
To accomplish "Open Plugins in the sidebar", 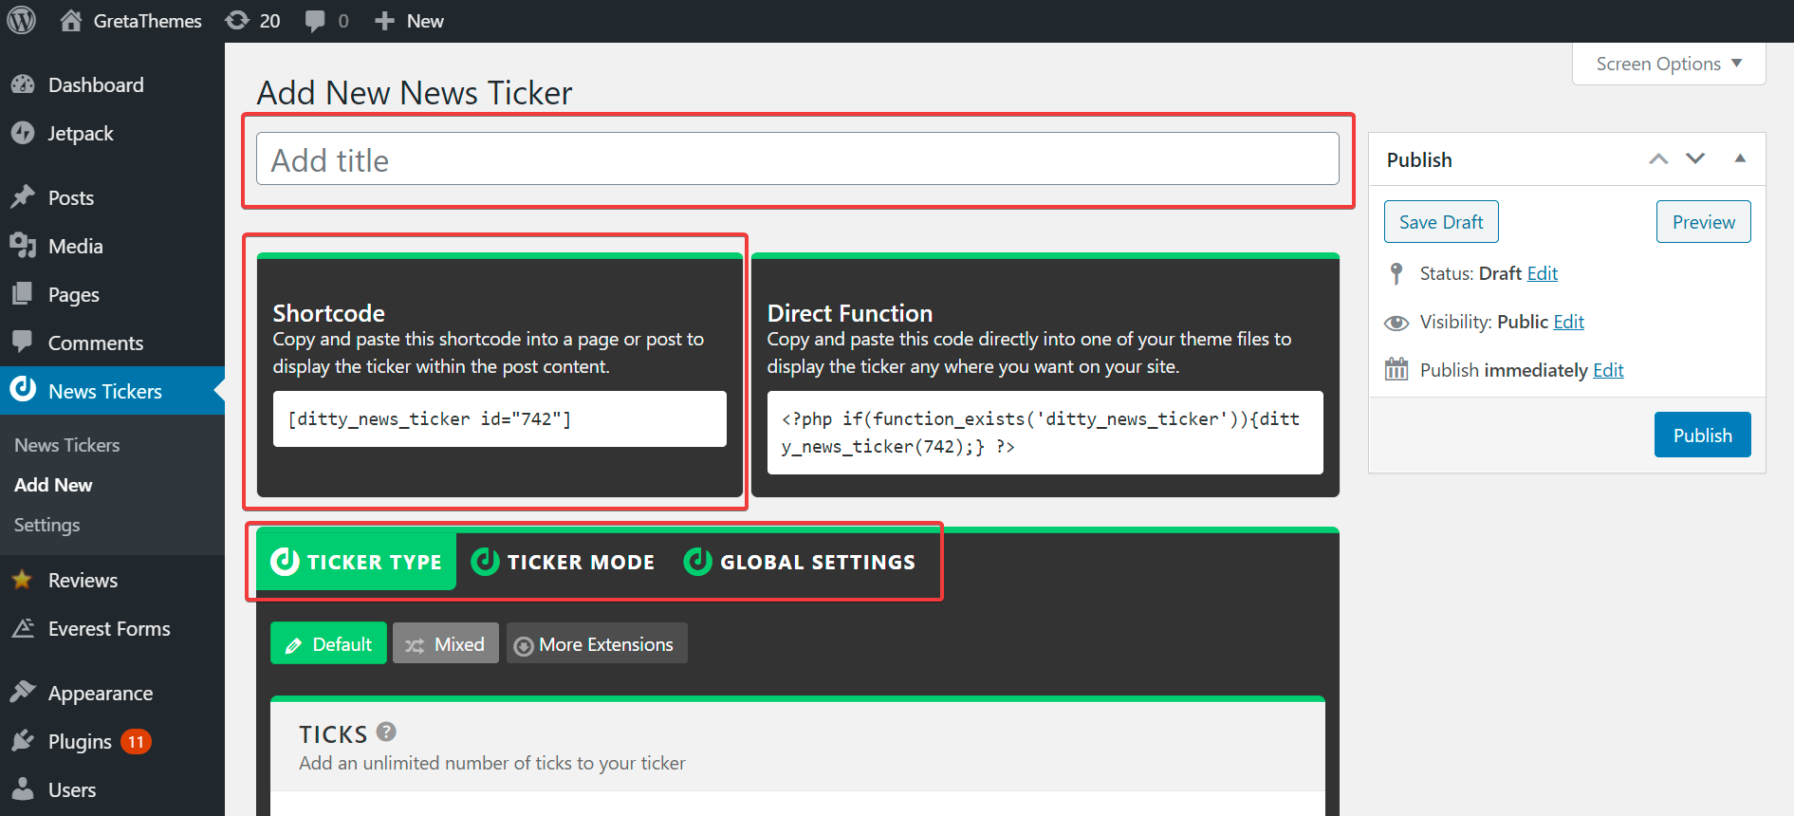I will (80, 742).
